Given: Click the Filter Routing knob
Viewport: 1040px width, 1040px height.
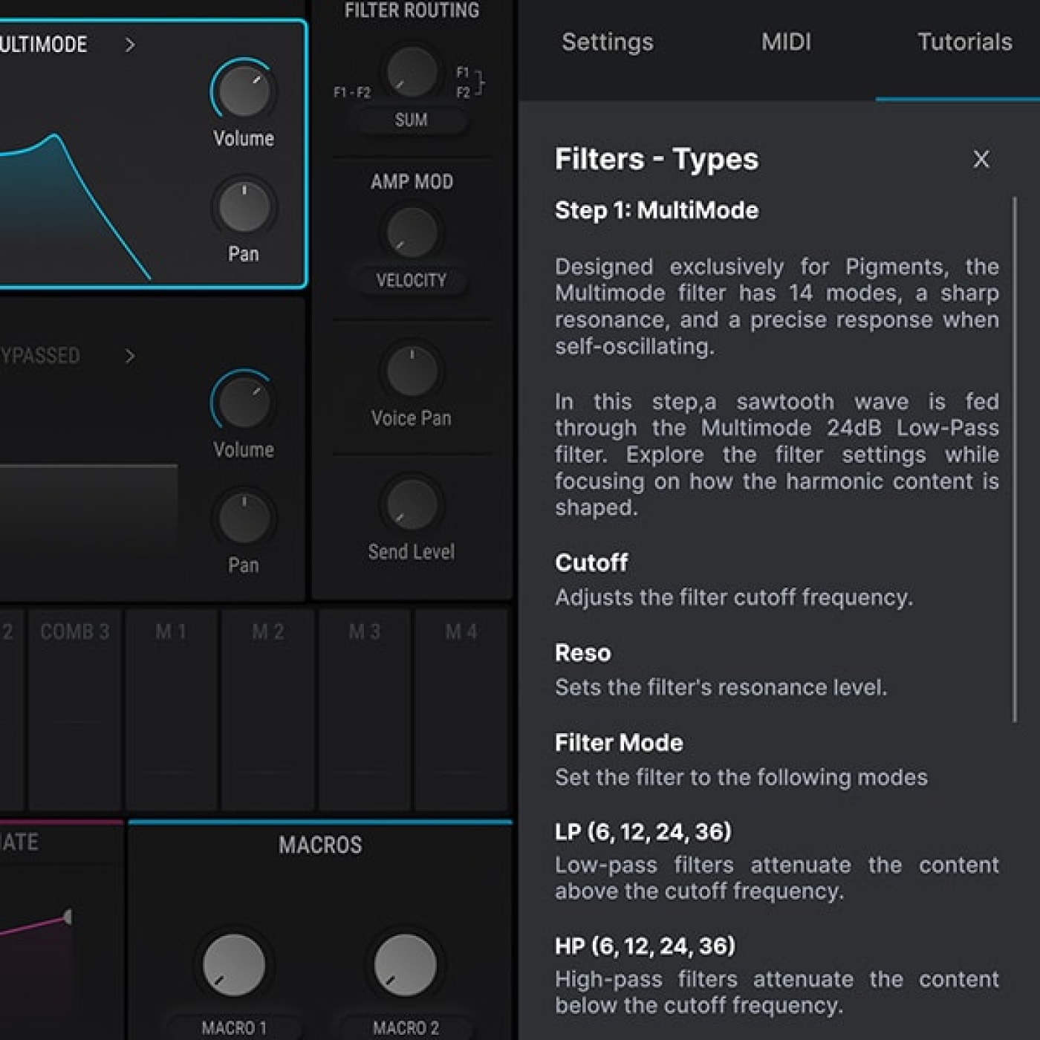Looking at the screenshot, I should pyautogui.click(x=412, y=72).
